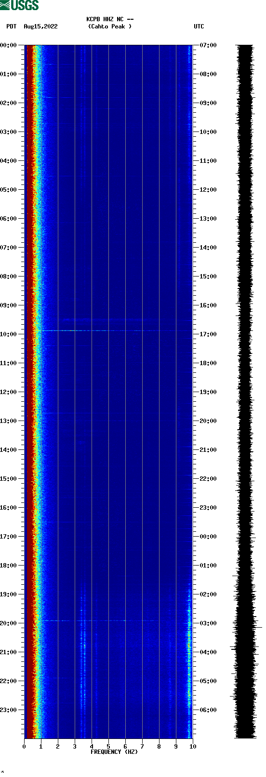This screenshot has width=266, height=777.
Task: Click the 01:00 UTC time label
Action: pos(208,566)
